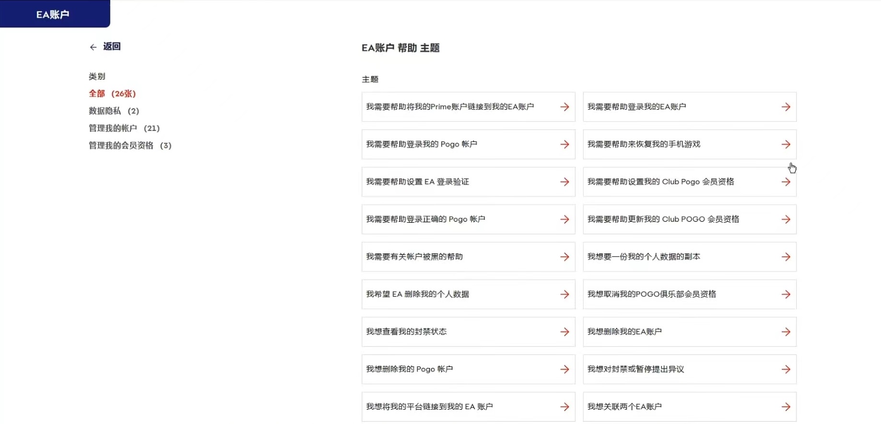Open topic 我需要帮助设置 EA 登录验证
This screenshot has width=881, height=424.
click(x=468, y=182)
